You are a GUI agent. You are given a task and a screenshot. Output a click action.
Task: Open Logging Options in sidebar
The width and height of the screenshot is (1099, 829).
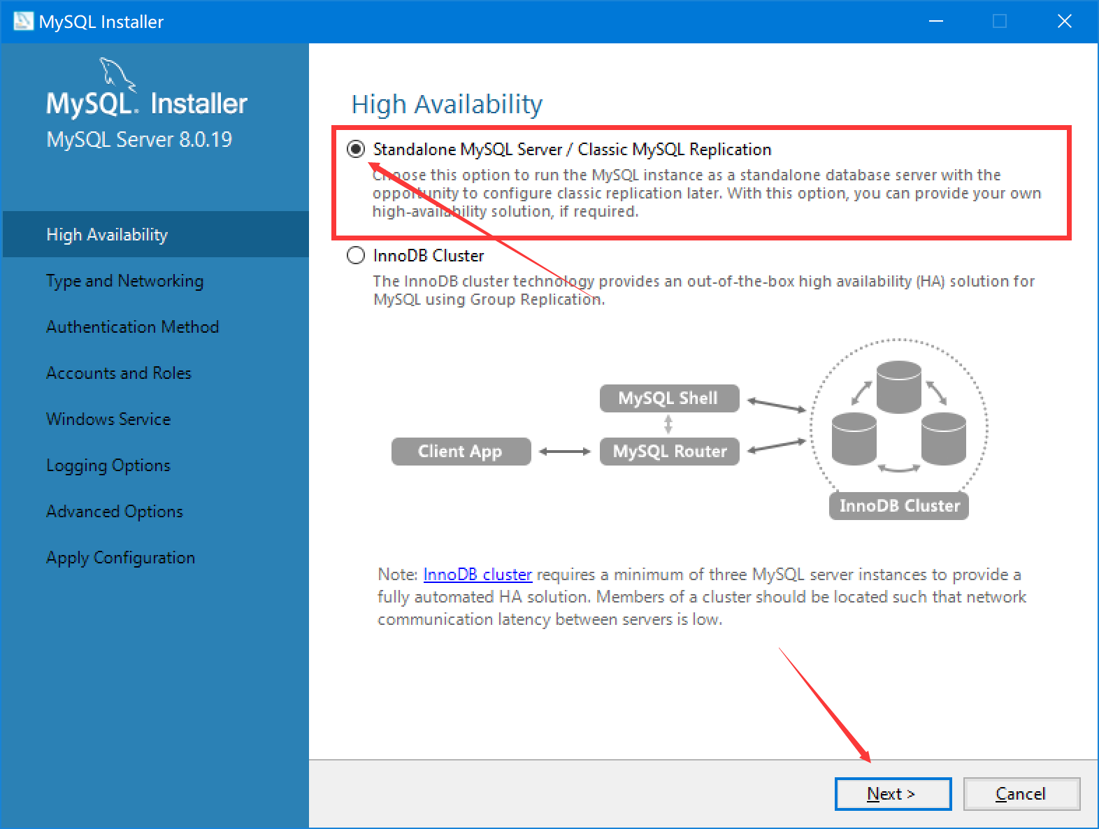(x=108, y=466)
